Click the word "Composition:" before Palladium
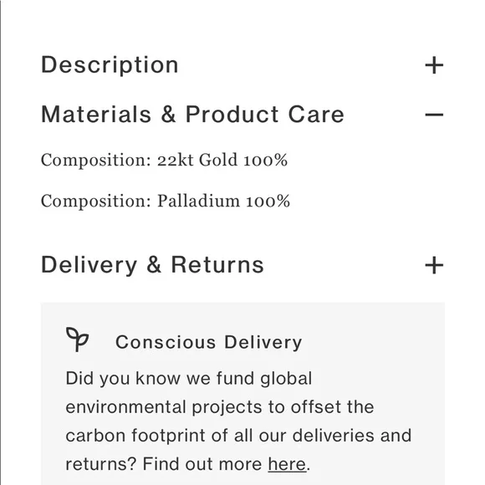This screenshot has width=485, height=485. click(96, 201)
